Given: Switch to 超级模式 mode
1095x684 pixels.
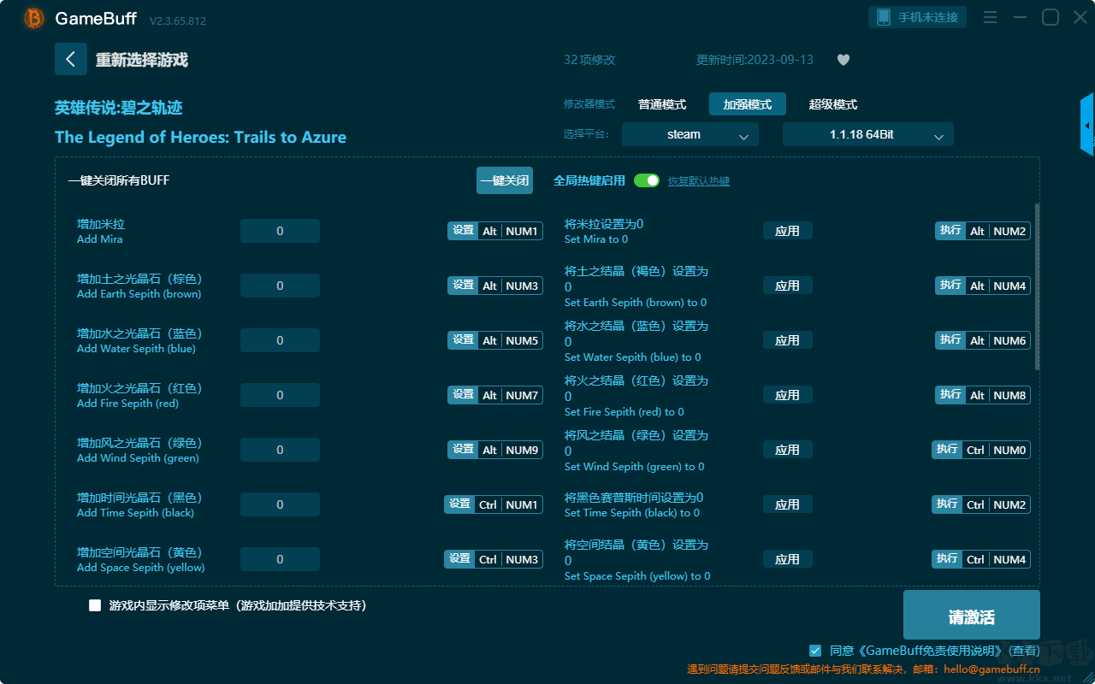Looking at the screenshot, I should click(833, 104).
